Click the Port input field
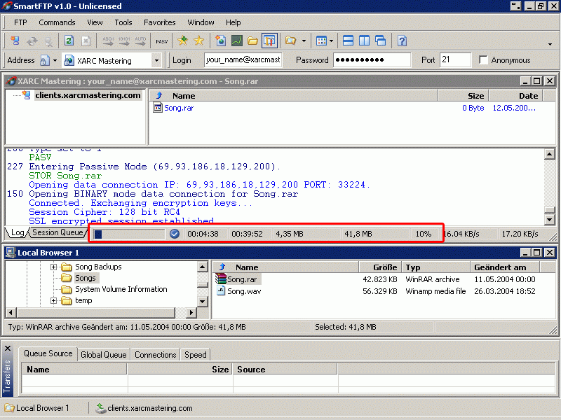This screenshot has height=420, width=561. [454, 60]
